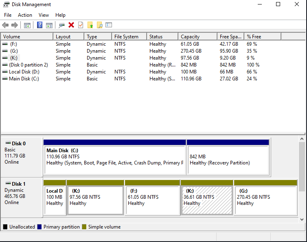Select the 842 MB Recovery Partition block

coord(228,157)
